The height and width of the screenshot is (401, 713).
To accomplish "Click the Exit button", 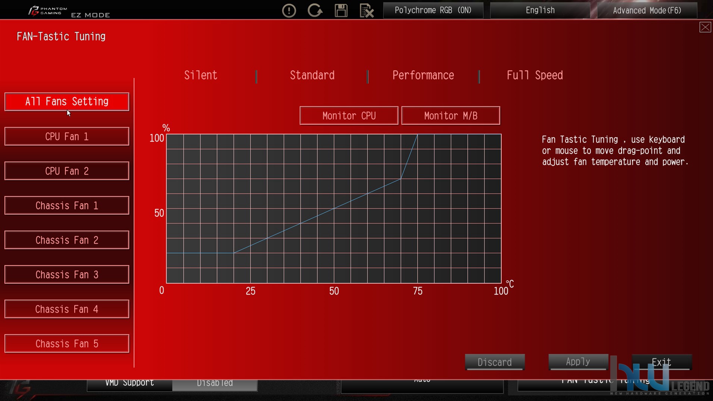I will 661,362.
